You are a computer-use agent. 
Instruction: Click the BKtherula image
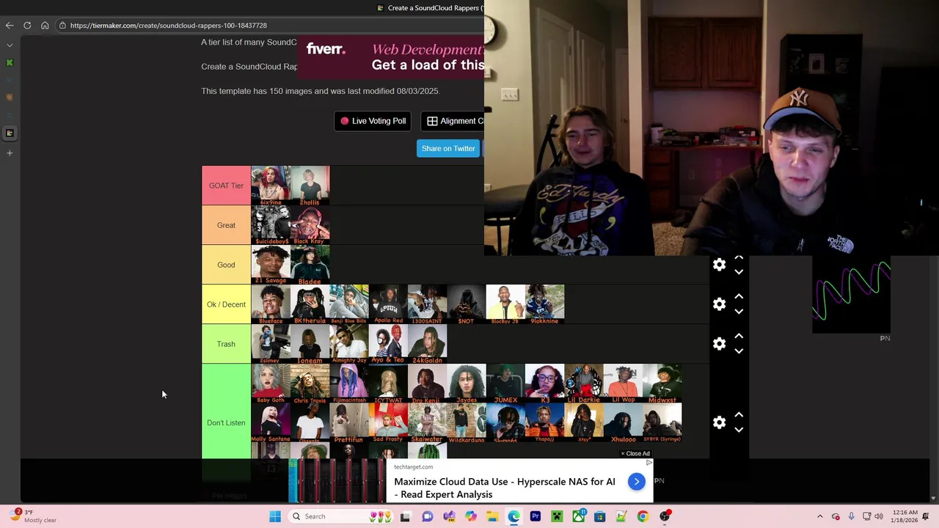click(x=310, y=304)
